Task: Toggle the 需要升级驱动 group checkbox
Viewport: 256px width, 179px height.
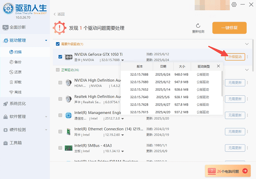Action: [58, 44]
